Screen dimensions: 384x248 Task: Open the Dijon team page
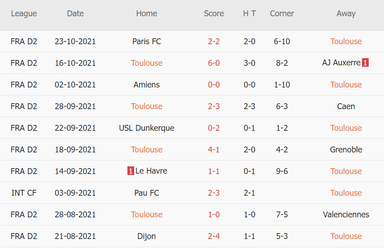pos(147,236)
